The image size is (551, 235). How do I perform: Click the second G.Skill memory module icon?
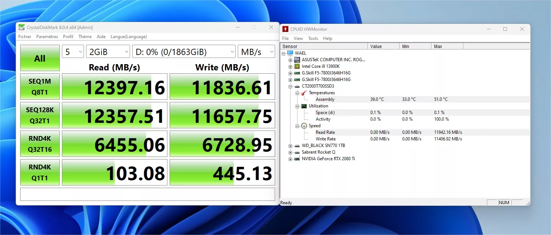click(x=297, y=80)
